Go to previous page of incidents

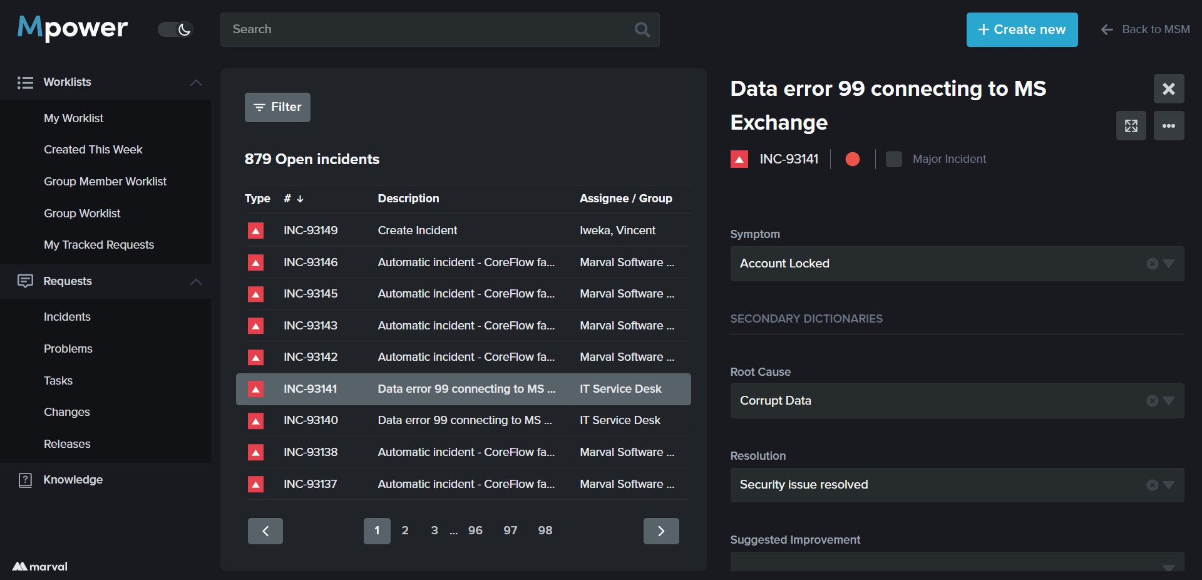(x=265, y=531)
